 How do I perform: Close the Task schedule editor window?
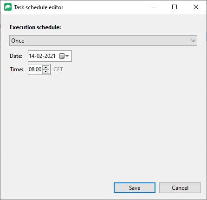click(196, 7)
